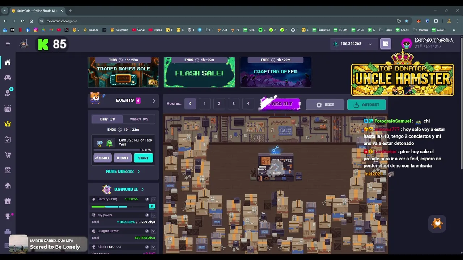Open browser extensions puzzle icon
463x260 pixels.
coord(436,21)
